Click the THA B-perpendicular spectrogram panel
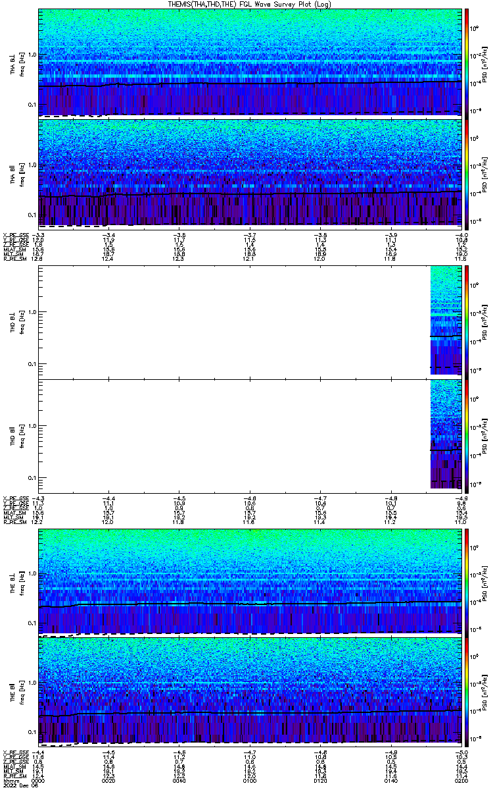Viewport: 493px width, 790px height. [250, 63]
